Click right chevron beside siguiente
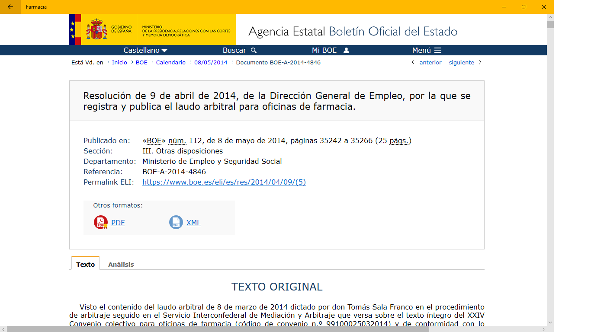 [480, 62]
